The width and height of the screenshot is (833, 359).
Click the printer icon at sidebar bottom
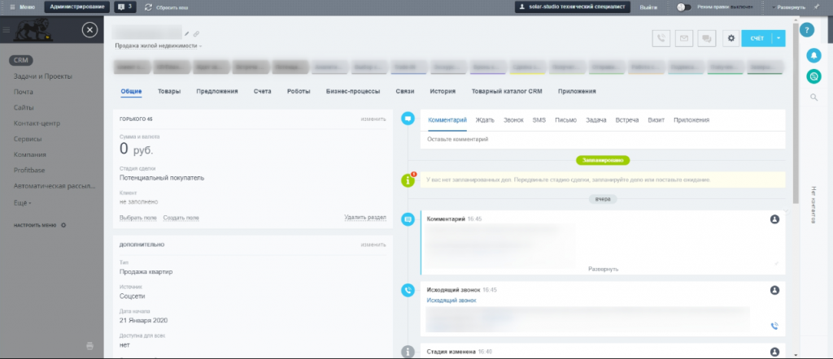[89, 346]
